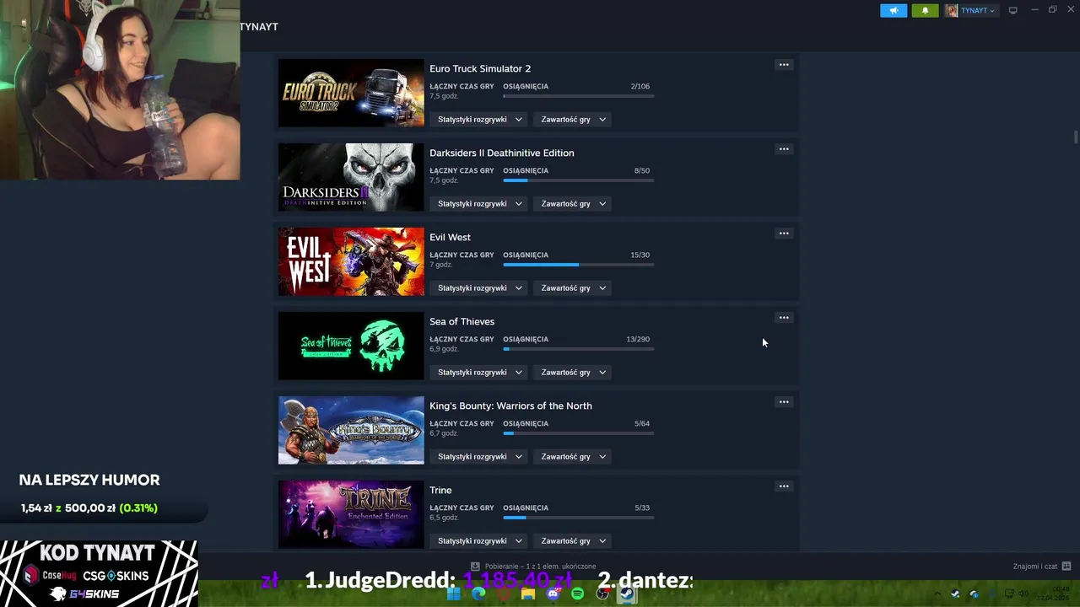
Task: Click the TYNAYT profile avatar
Action: [952, 10]
